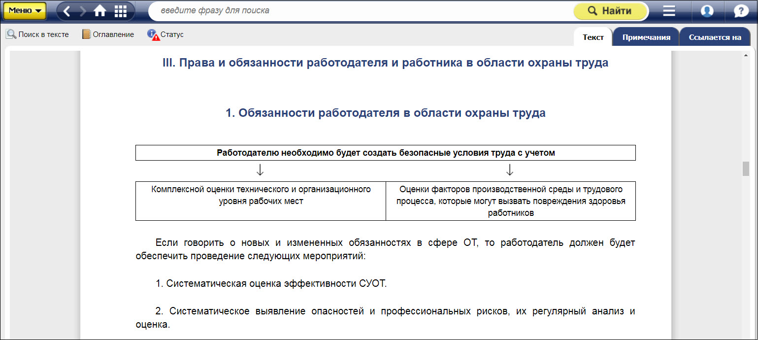The width and height of the screenshot is (758, 340).
Task: Switch to the Текст tab
Action: [x=593, y=37]
